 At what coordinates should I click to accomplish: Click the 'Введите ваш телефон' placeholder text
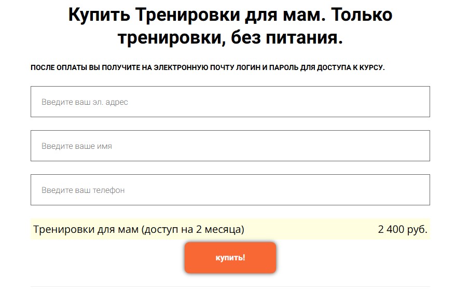83,190
